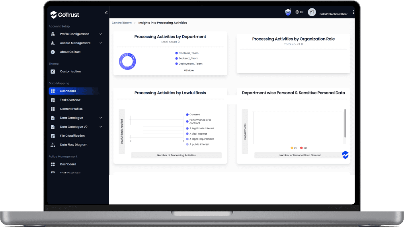Select Dashboard under Data Mapping
404x227 pixels.
tap(68, 91)
